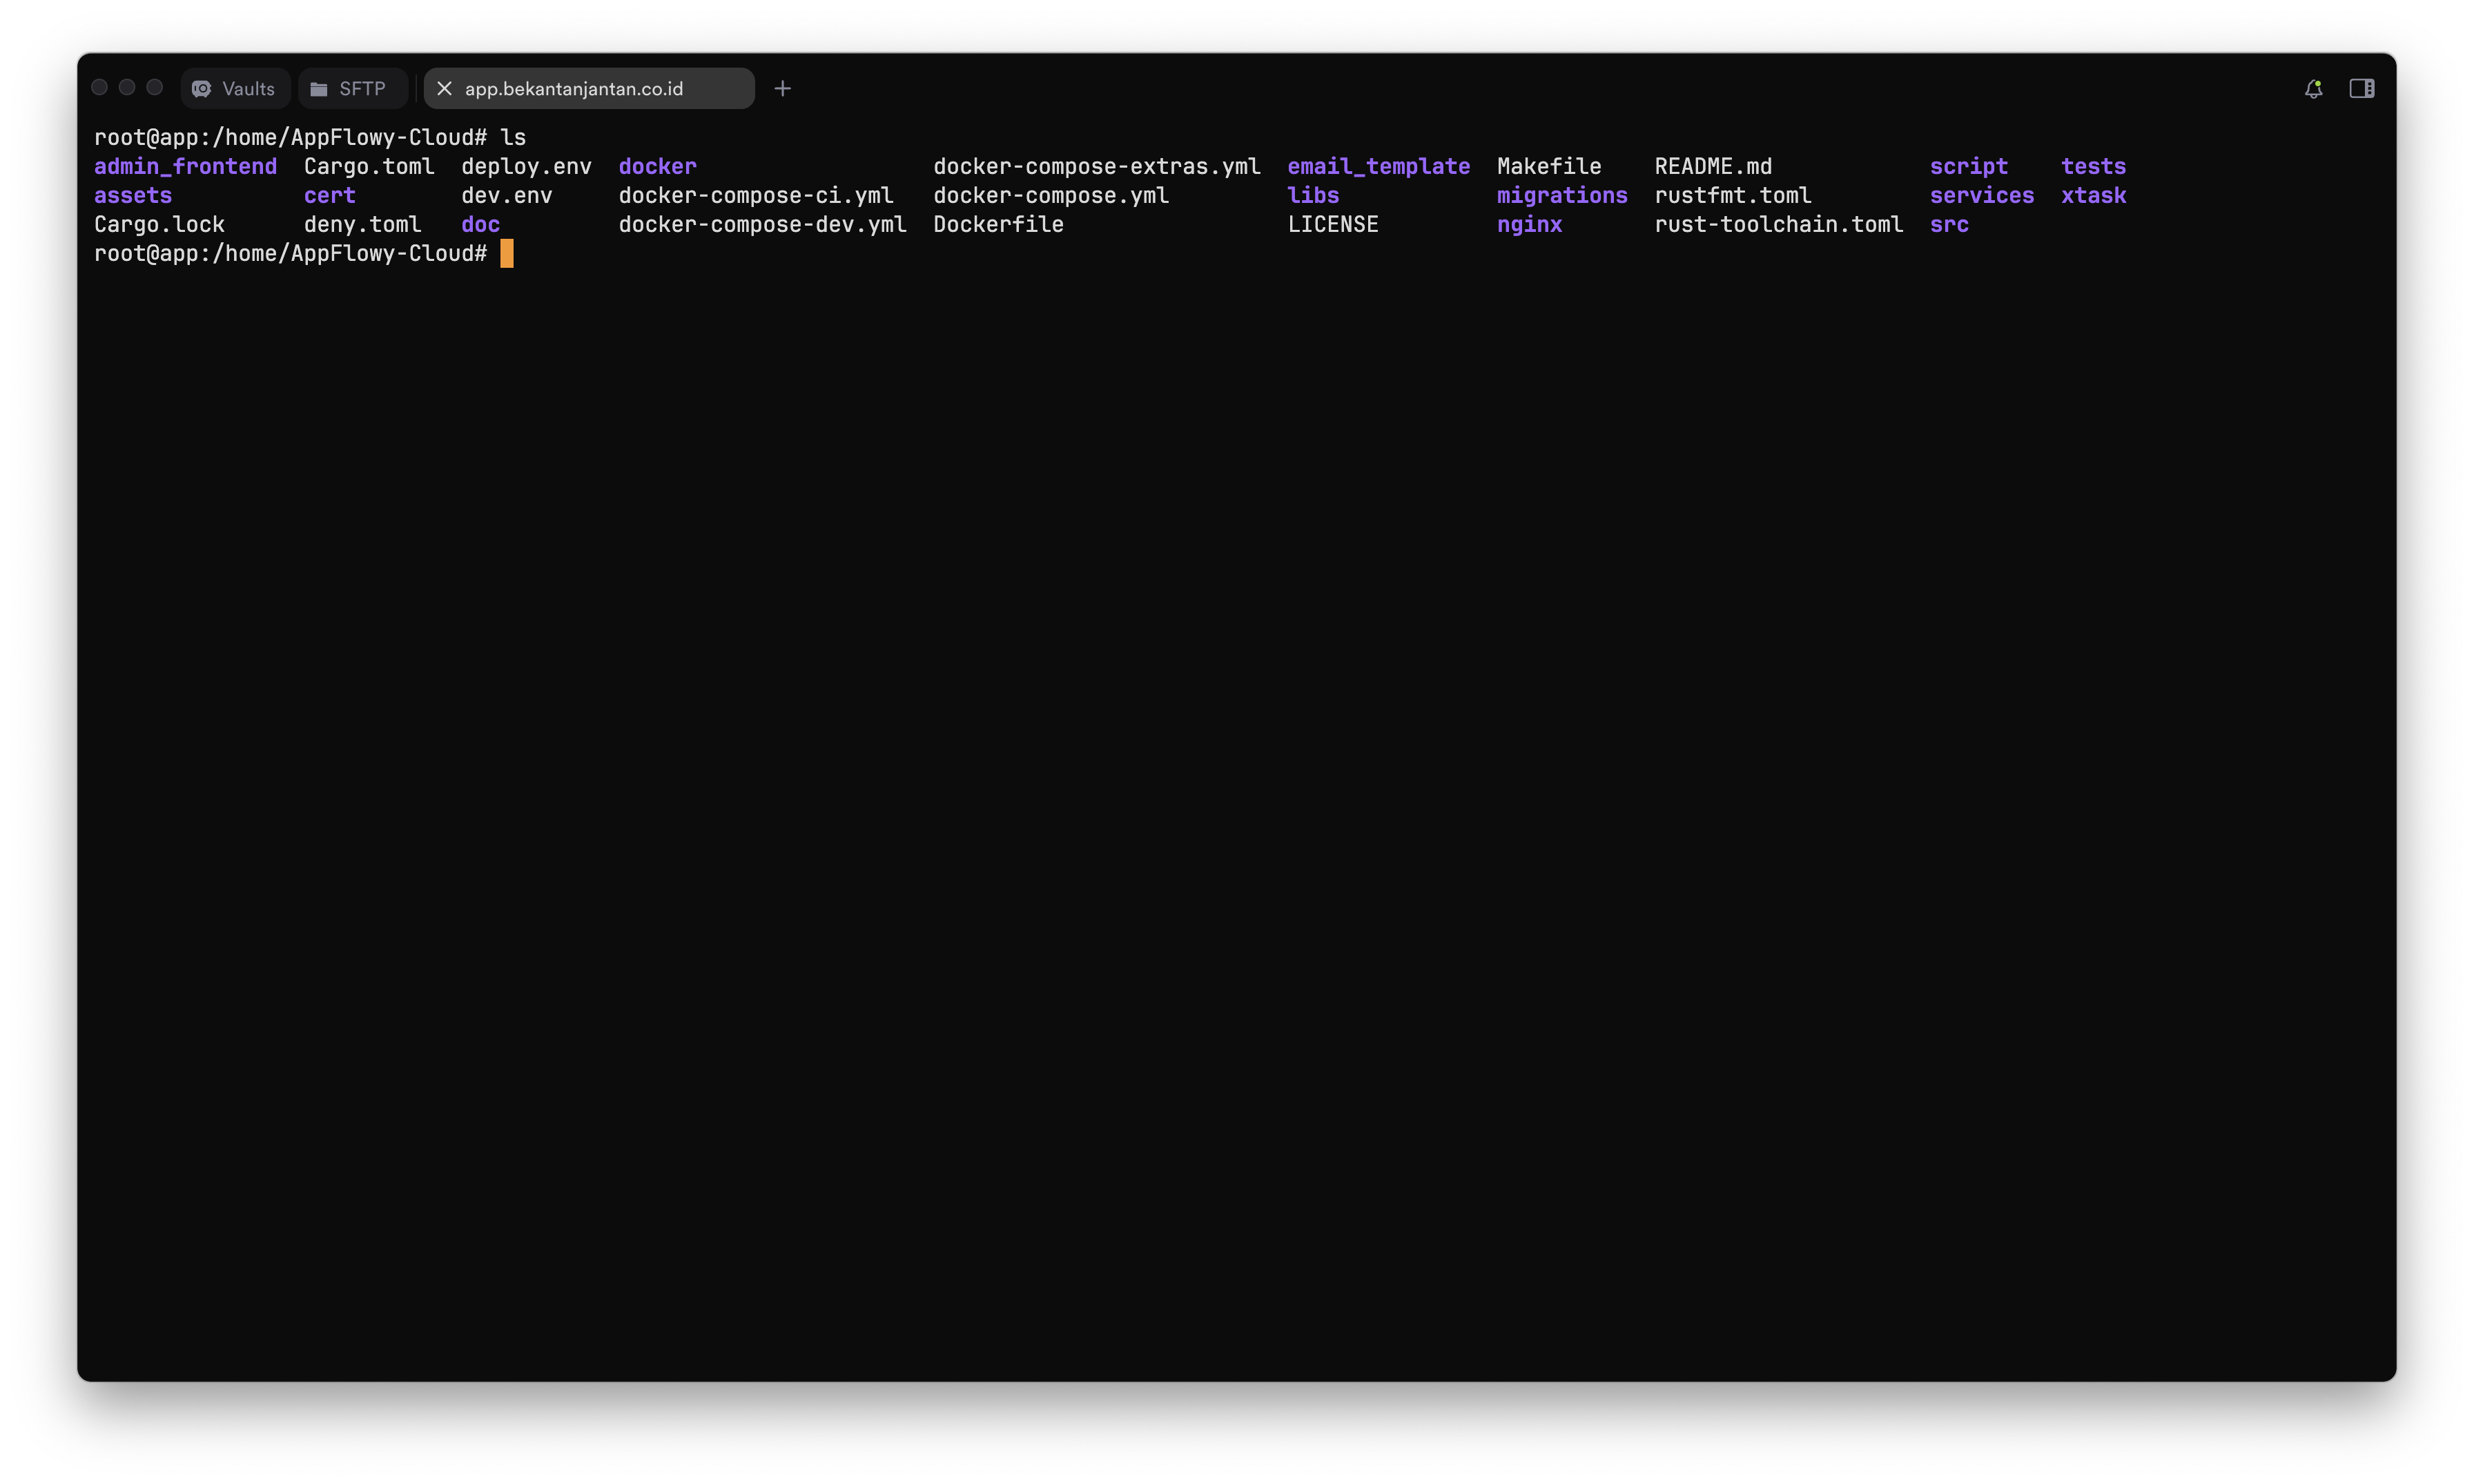2474x1484 pixels.
Task: Click the Cargo.lock file name
Action: coord(159,225)
